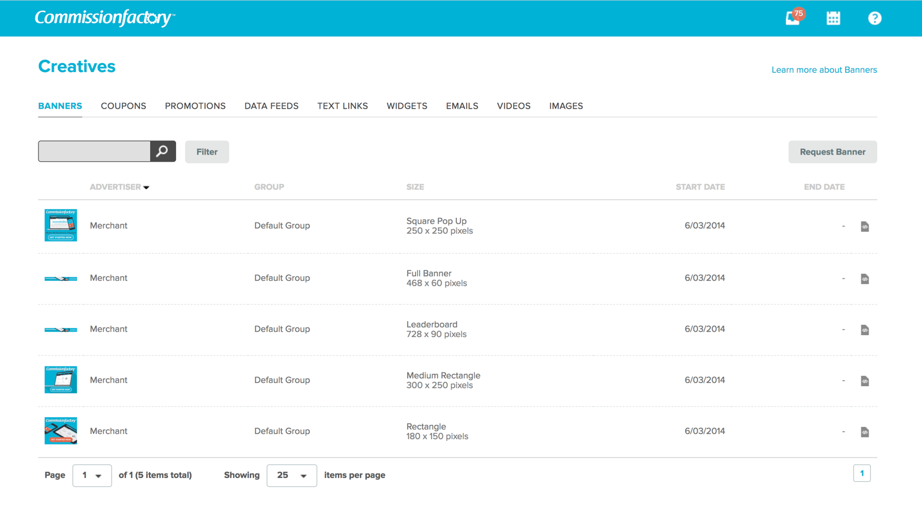Image resolution: width=922 pixels, height=510 pixels.
Task: Open the page number dropdown
Action: [x=92, y=476]
